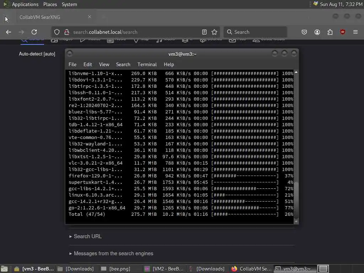Click the tdb-1.4.12-1-x86_64 row
This screenshot has width=364, height=273.
181,125
